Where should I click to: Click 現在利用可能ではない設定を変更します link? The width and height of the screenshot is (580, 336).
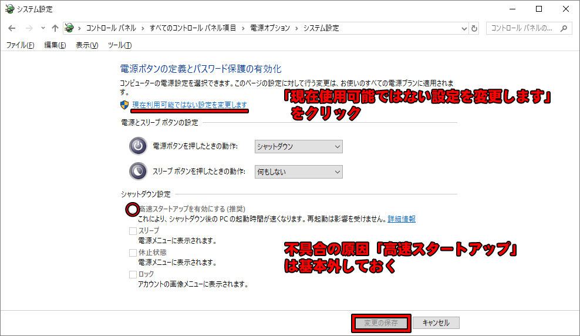coord(190,105)
